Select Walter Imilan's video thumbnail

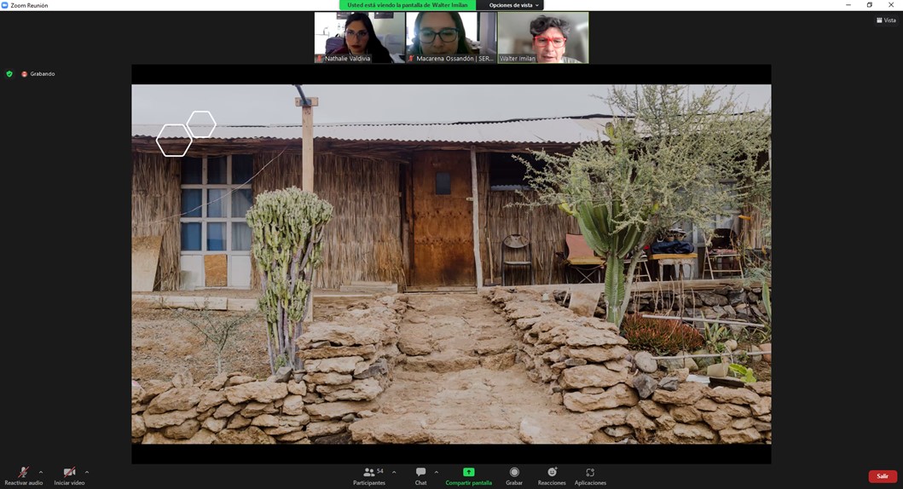[x=543, y=37]
